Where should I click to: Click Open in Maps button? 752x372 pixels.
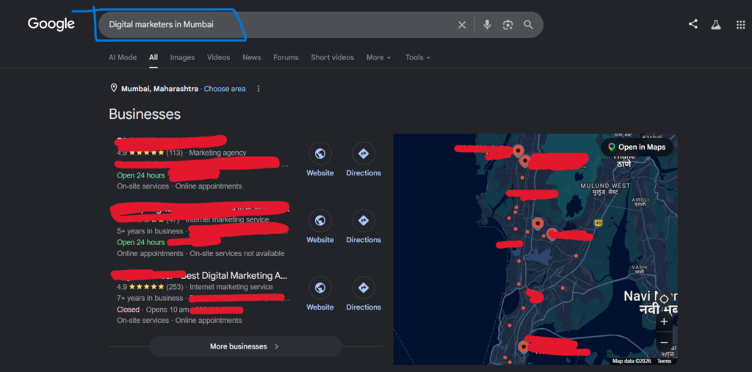(637, 147)
